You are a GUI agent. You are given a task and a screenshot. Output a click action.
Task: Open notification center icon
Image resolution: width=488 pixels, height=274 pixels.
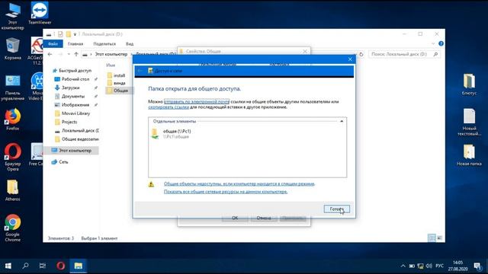tap(477, 266)
